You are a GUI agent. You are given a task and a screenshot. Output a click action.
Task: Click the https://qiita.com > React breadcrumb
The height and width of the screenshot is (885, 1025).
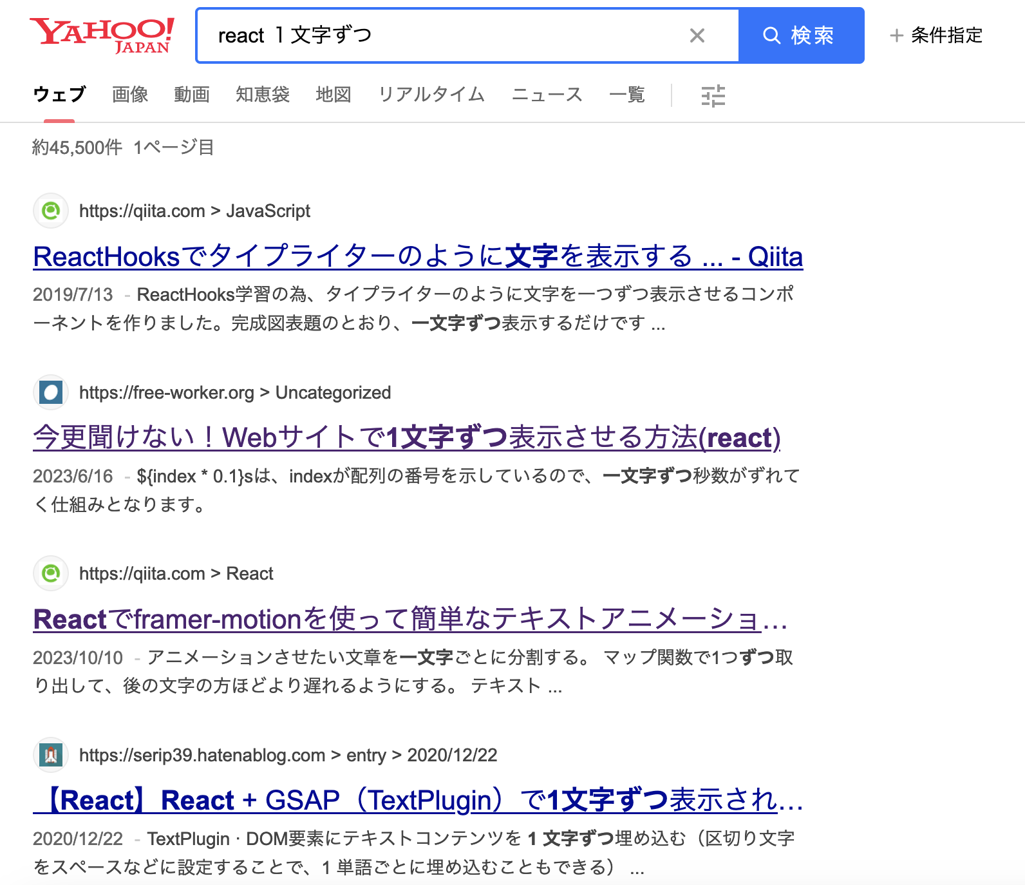click(x=176, y=574)
